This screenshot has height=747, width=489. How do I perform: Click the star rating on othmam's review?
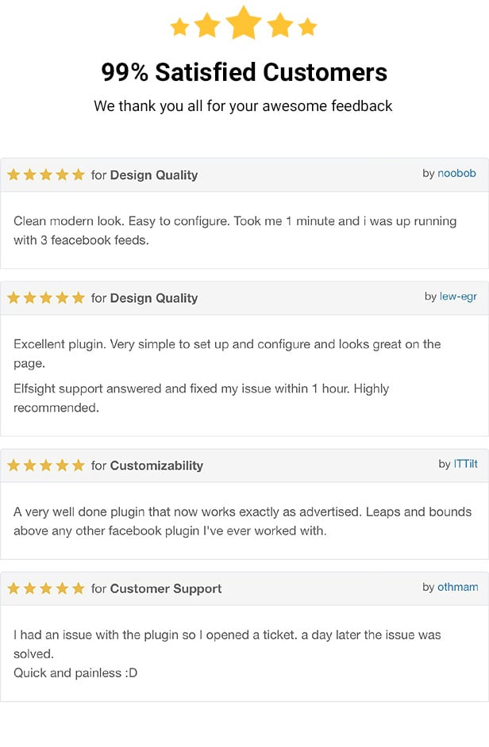[x=45, y=588]
